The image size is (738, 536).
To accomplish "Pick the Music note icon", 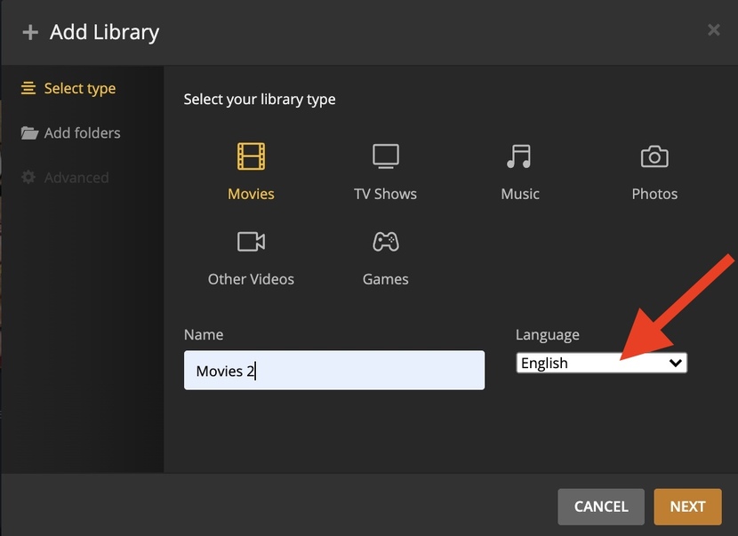I will pos(519,156).
